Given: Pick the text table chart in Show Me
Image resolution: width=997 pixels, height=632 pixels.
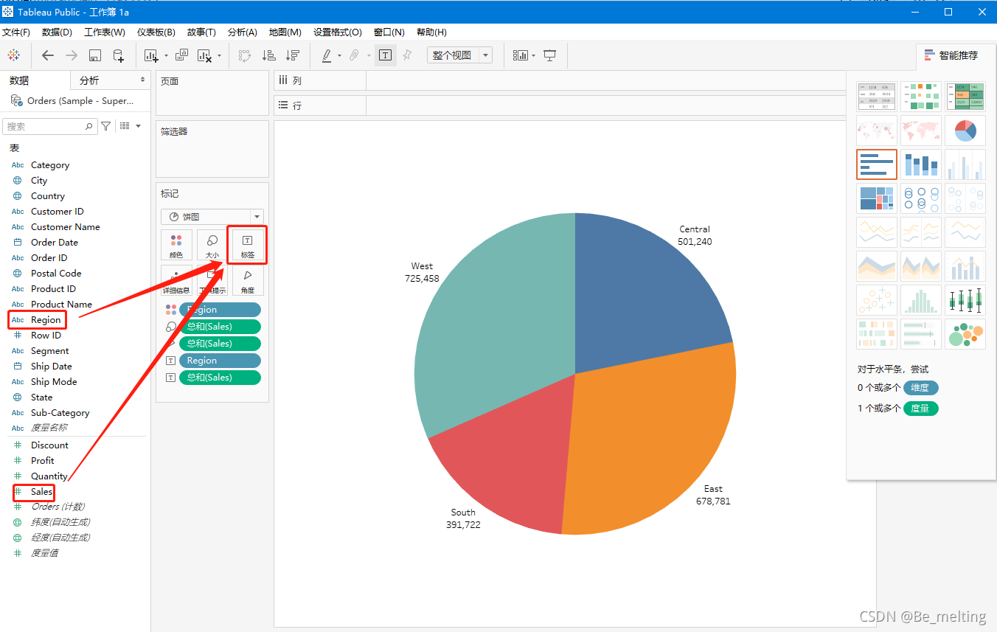Looking at the screenshot, I should [877, 97].
